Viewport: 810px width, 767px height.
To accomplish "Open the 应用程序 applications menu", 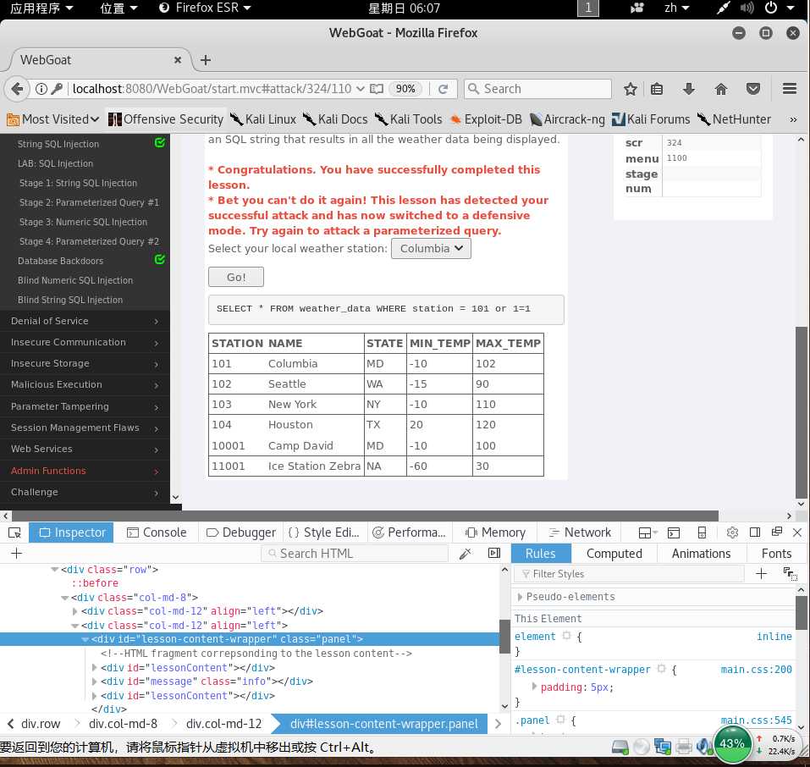I will 41,8.
